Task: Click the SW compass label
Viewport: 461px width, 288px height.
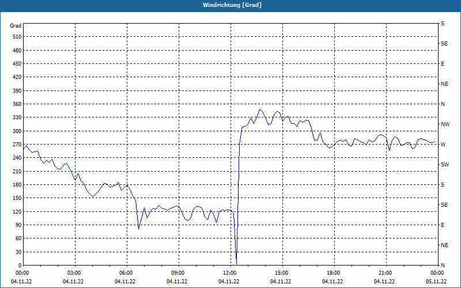Action: pyautogui.click(x=445, y=165)
